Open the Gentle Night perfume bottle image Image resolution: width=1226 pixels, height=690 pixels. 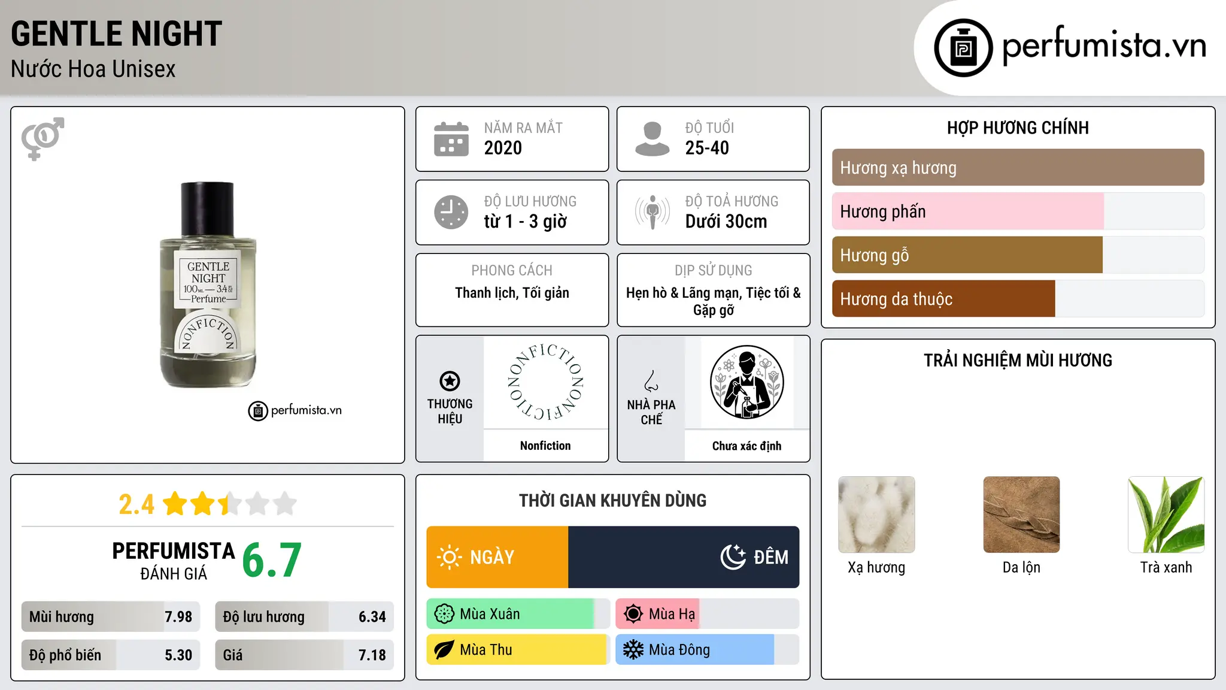pyautogui.click(x=208, y=285)
